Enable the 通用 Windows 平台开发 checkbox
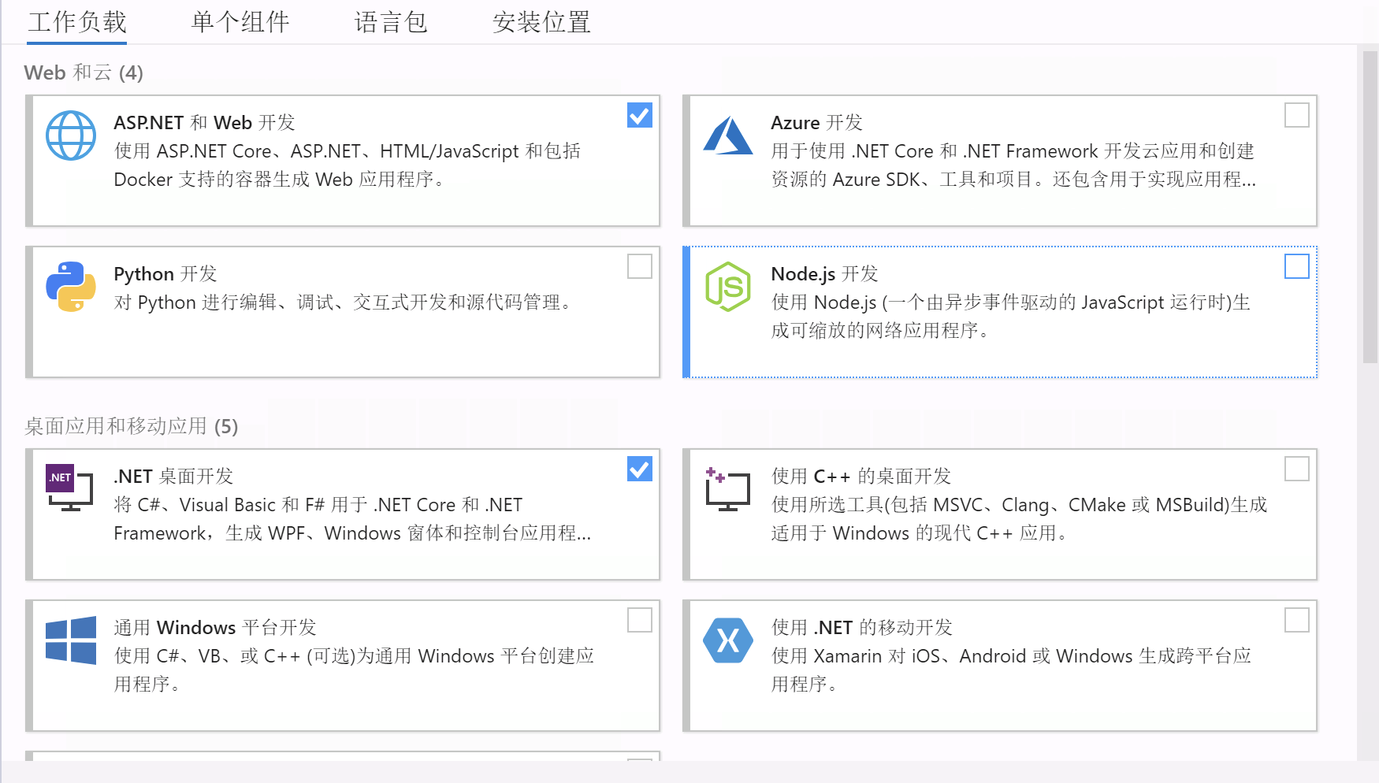Screen dimensions: 1379x783 point(640,621)
